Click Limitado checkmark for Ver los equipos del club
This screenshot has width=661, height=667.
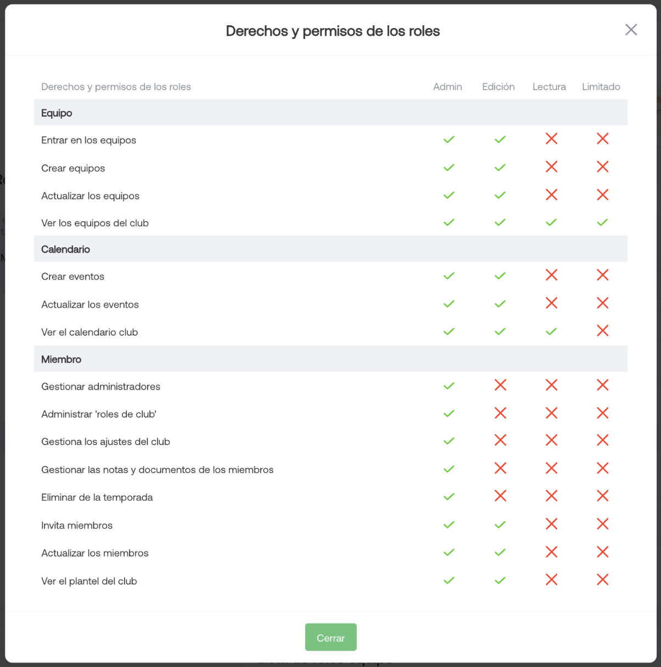coord(602,223)
